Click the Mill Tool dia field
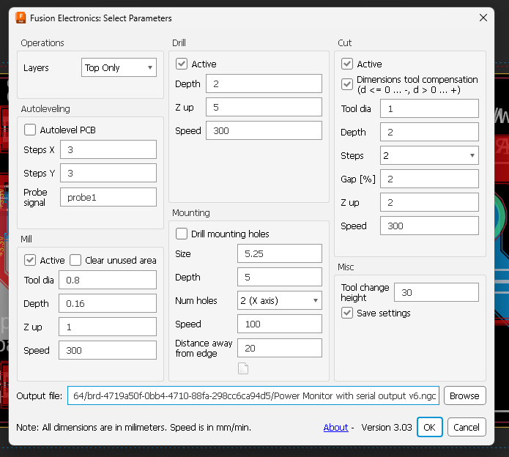Screen dimensions: 509x457 (x=108, y=280)
